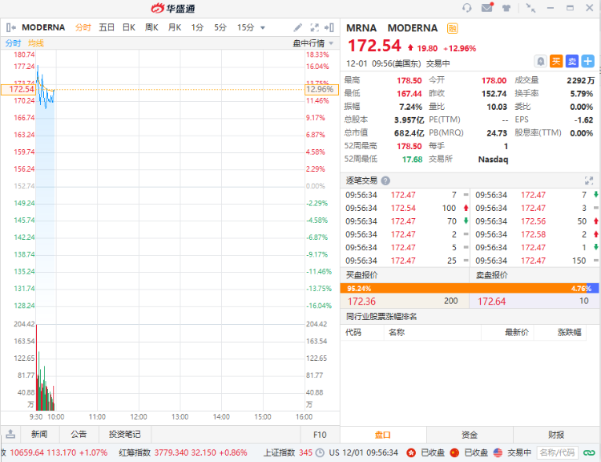Click the 172.54 price marker on chart
This screenshot has height=462, width=601.
tap(18, 89)
